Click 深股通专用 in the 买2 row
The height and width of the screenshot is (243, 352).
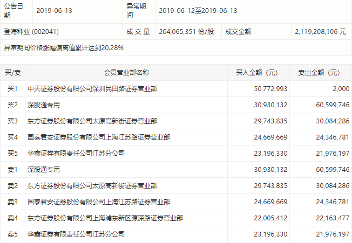tap(44, 105)
